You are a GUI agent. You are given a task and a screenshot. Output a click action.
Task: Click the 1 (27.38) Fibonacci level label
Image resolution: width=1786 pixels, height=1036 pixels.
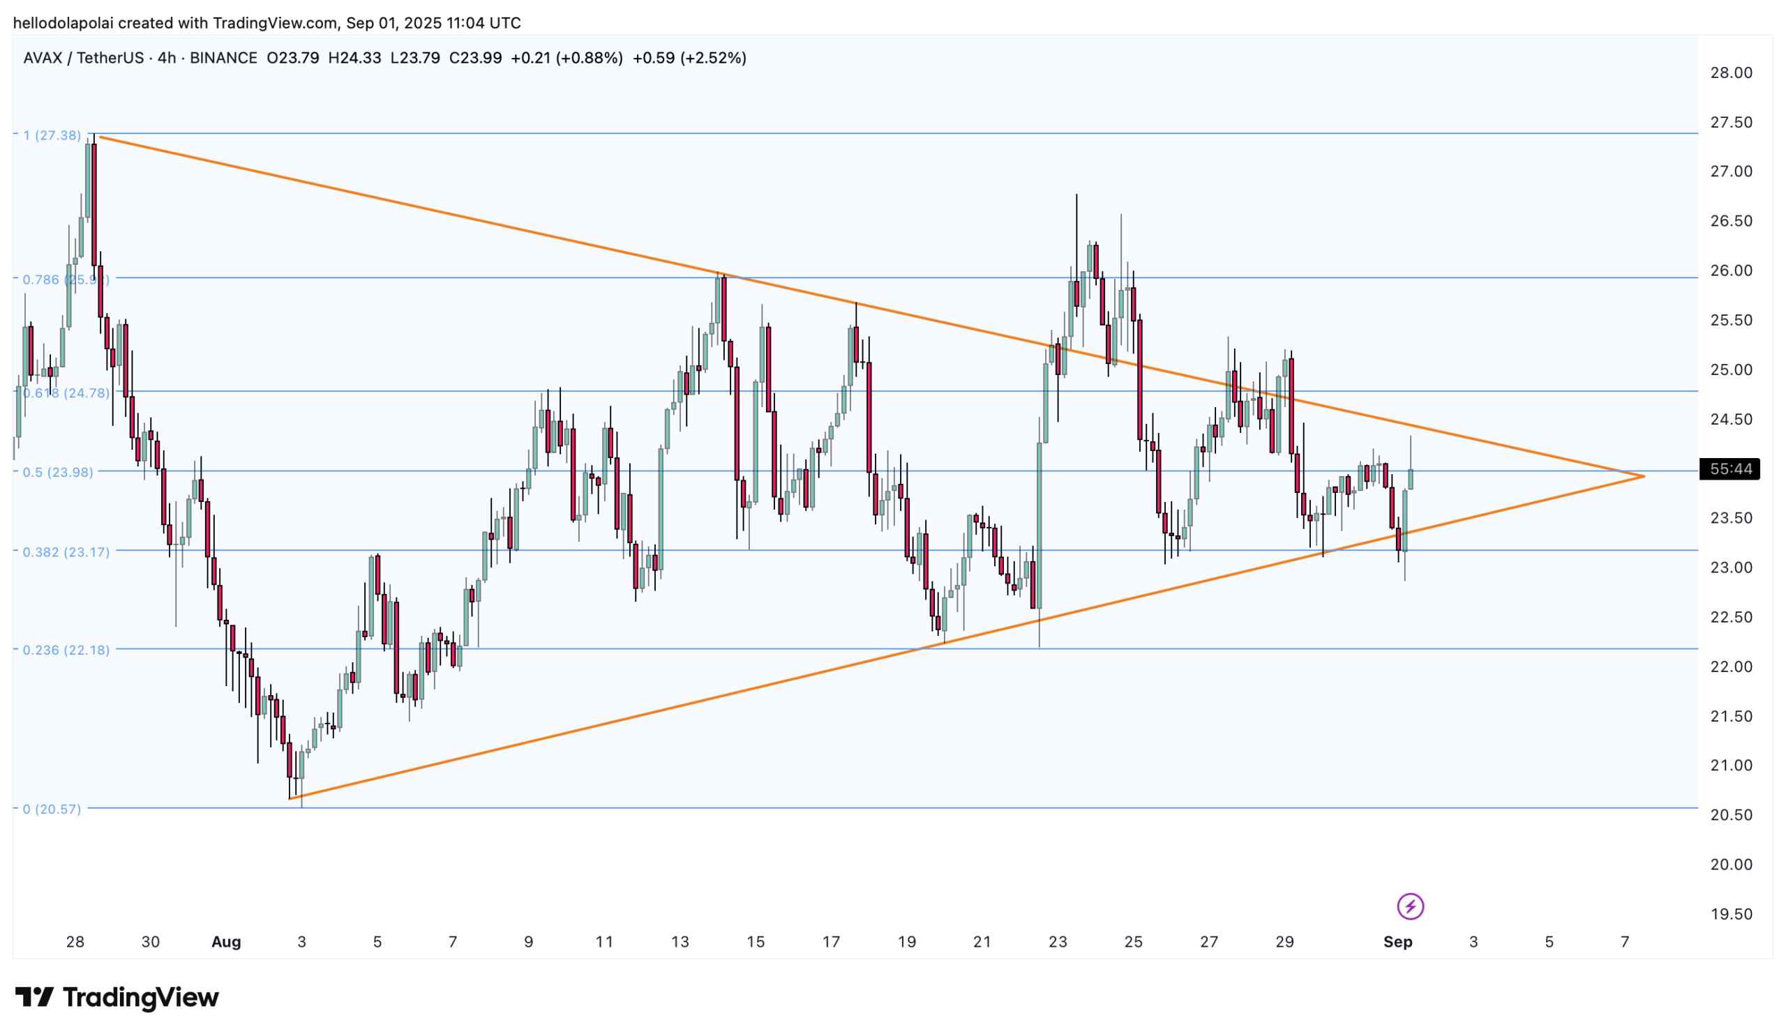coord(52,135)
